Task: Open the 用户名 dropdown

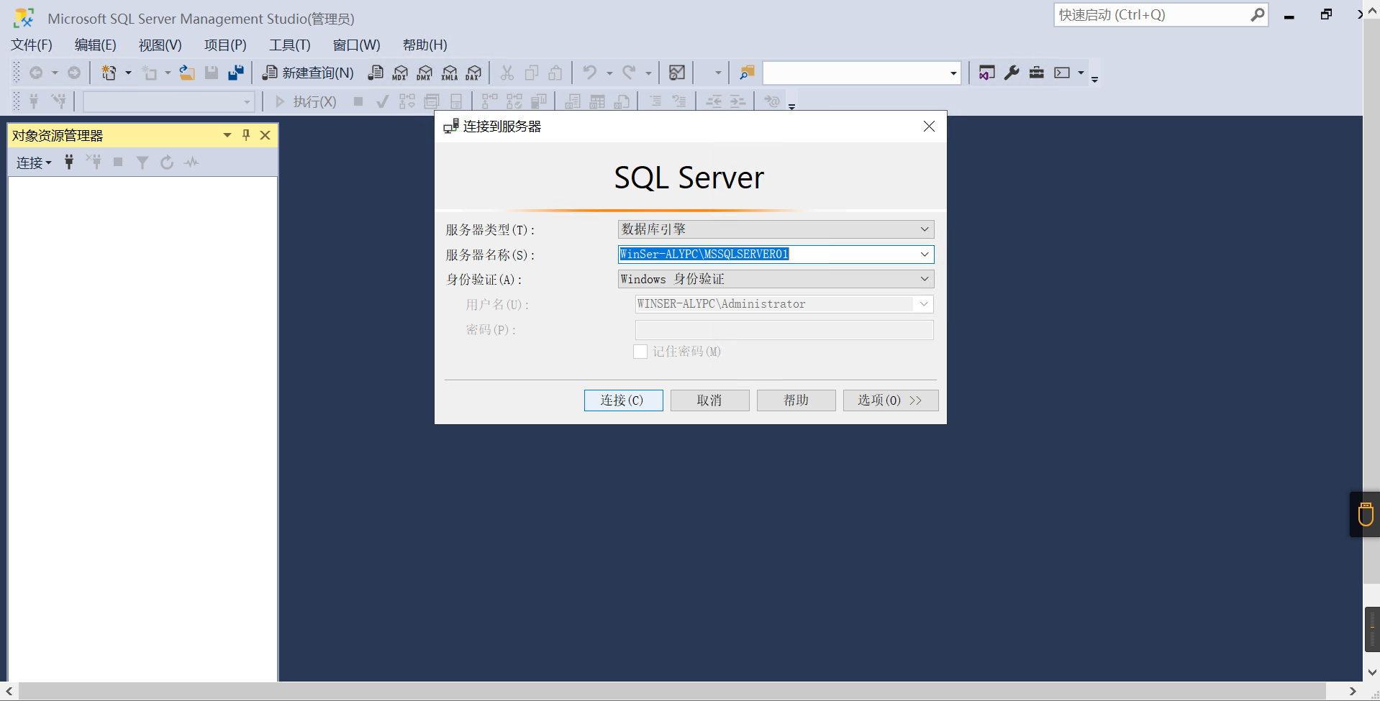Action: (924, 304)
